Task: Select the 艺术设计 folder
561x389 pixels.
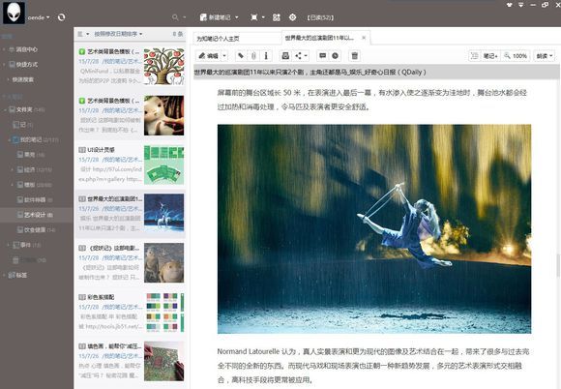Action: click(x=35, y=215)
